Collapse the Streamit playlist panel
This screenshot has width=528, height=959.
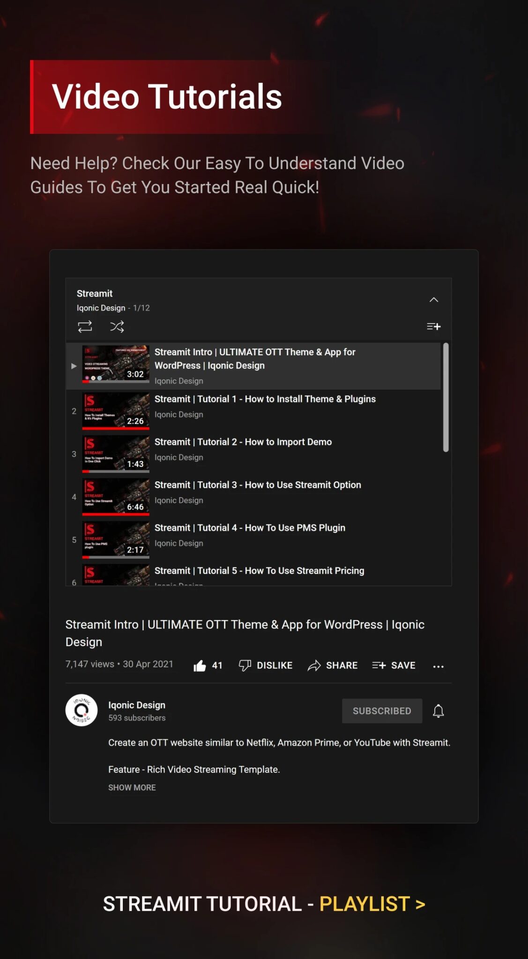click(434, 300)
